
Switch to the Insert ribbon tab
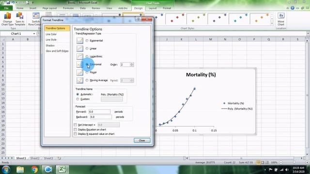click(x=33, y=8)
